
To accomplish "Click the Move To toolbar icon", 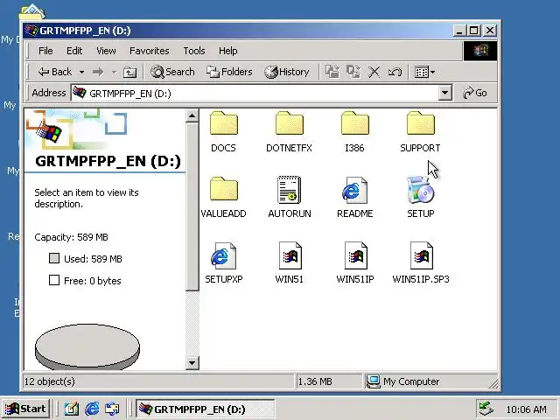I will [x=332, y=72].
